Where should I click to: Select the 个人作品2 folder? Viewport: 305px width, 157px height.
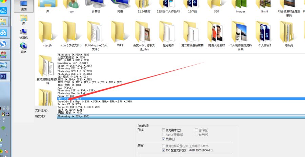tap(265, 34)
